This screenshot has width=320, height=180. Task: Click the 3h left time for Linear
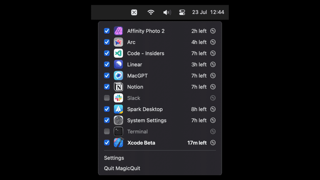[x=199, y=64]
